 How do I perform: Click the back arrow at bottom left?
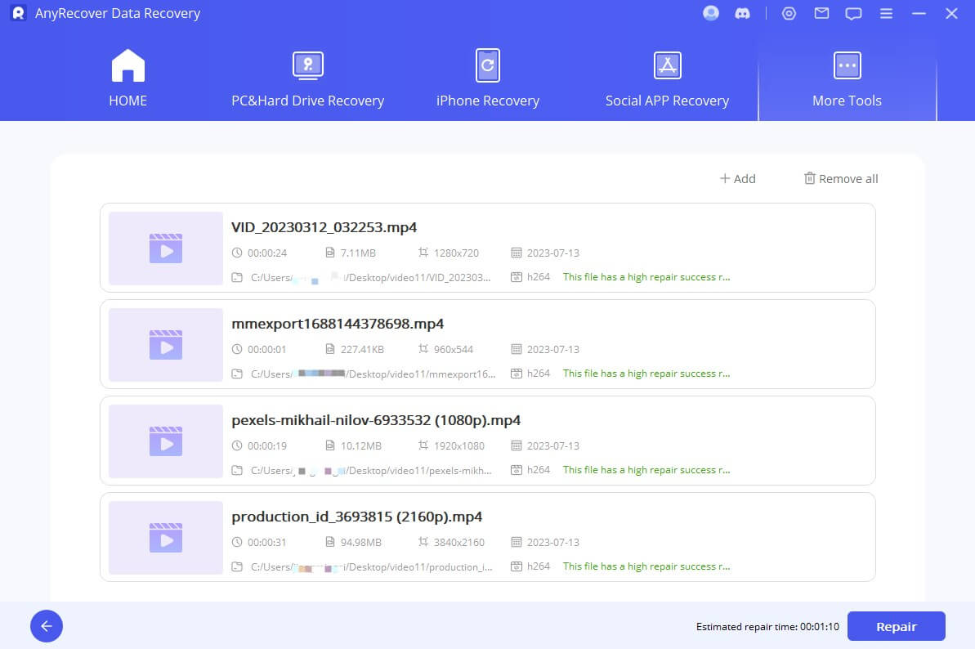[46, 626]
